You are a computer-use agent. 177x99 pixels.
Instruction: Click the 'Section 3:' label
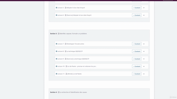tap(54, 34)
